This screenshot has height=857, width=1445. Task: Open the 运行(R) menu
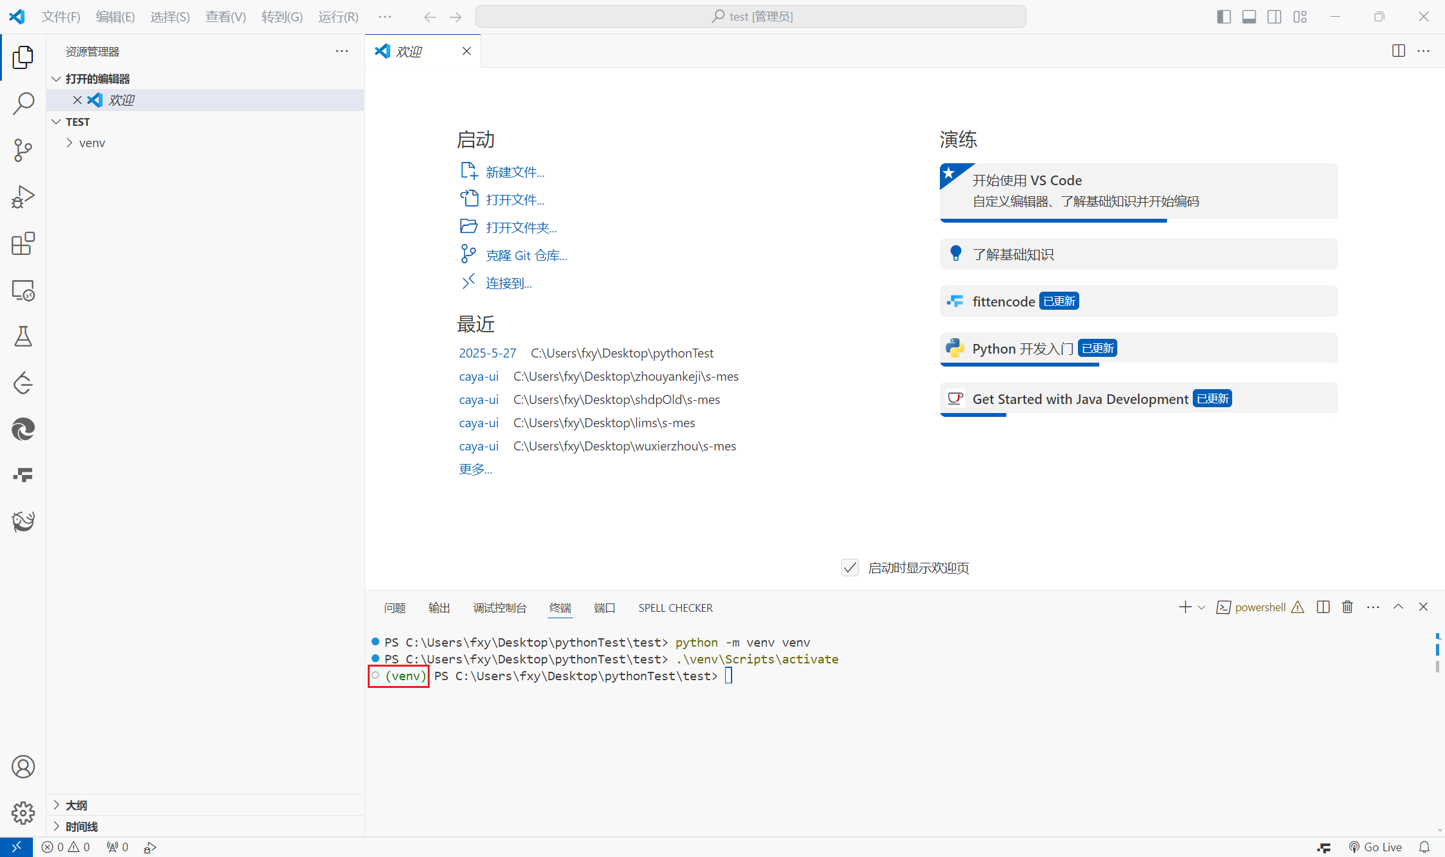point(338,17)
